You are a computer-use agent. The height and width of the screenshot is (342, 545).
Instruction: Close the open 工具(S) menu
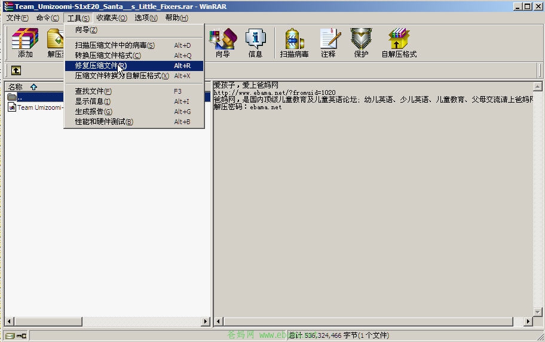click(x=78, y=18)
